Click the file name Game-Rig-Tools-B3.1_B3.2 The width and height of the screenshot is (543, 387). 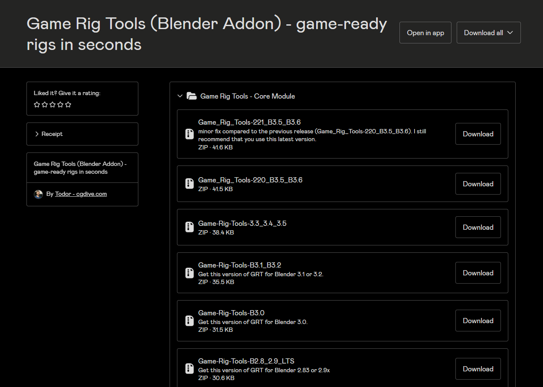coord(240,265)
